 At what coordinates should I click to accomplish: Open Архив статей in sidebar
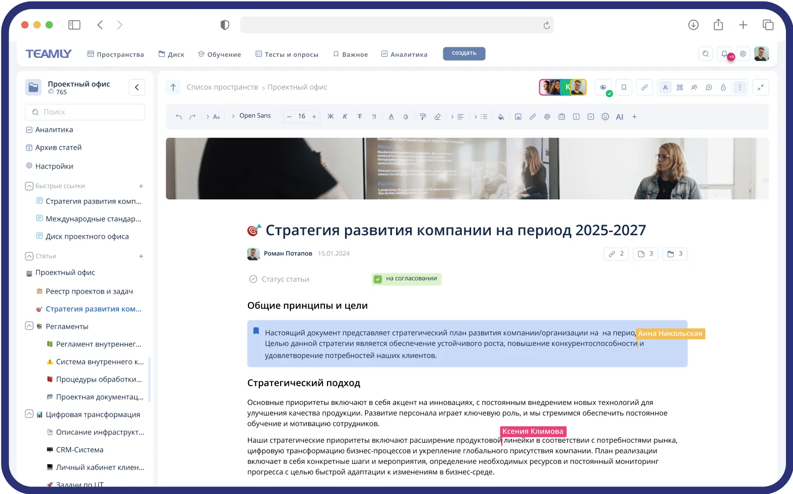[54, 148]
